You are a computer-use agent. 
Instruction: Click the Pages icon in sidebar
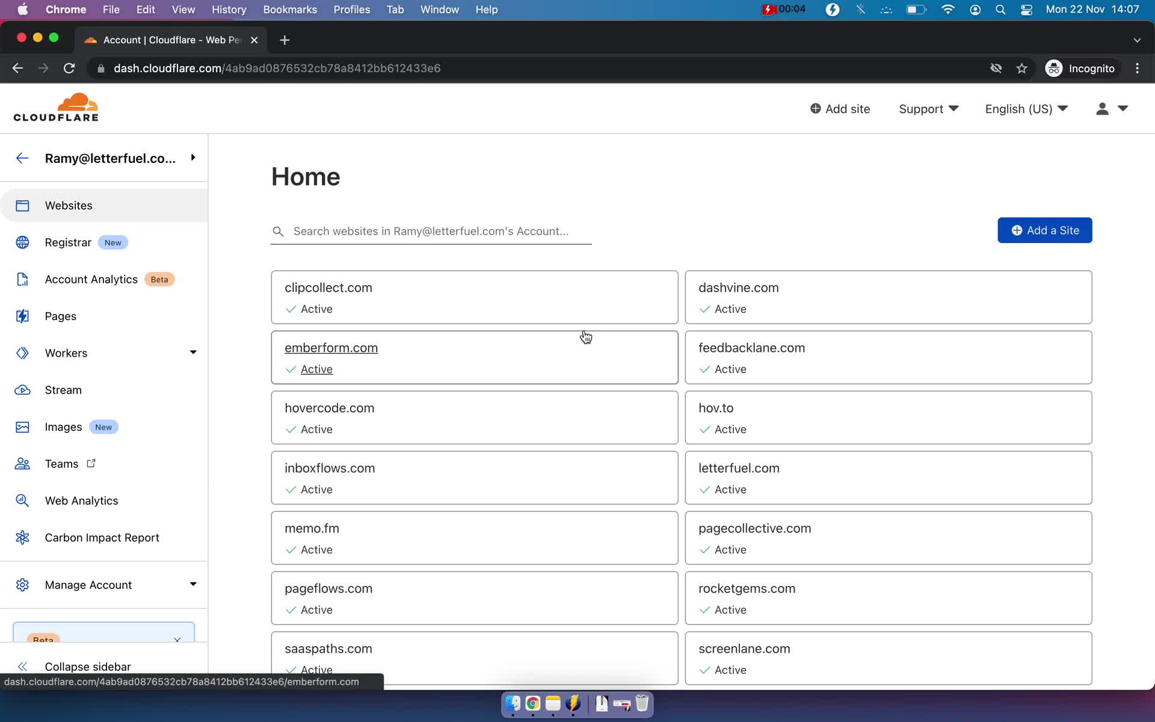(22, 315)
